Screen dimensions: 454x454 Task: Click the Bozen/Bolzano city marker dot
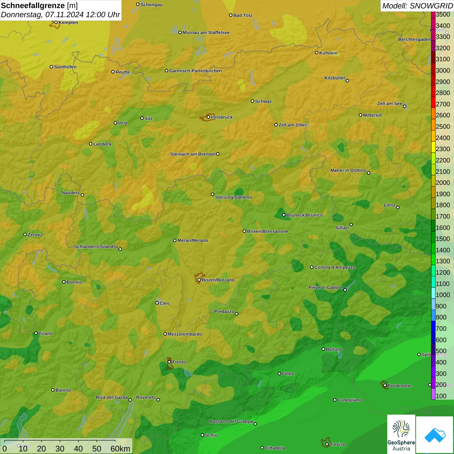(x=199, y=280)
